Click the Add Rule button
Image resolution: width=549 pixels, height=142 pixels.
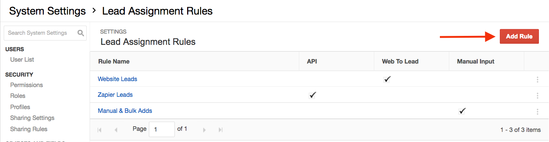click(519, 37)
